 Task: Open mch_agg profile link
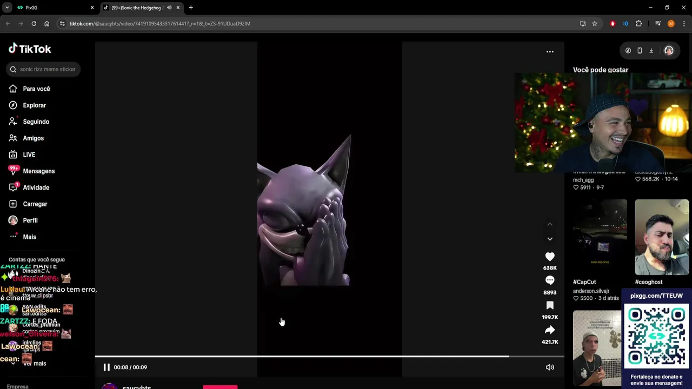click(x=583, y=180)
